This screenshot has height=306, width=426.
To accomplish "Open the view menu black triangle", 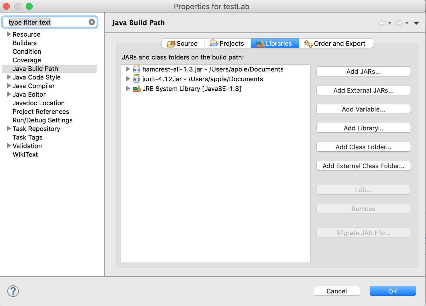I will pos(416,23).
